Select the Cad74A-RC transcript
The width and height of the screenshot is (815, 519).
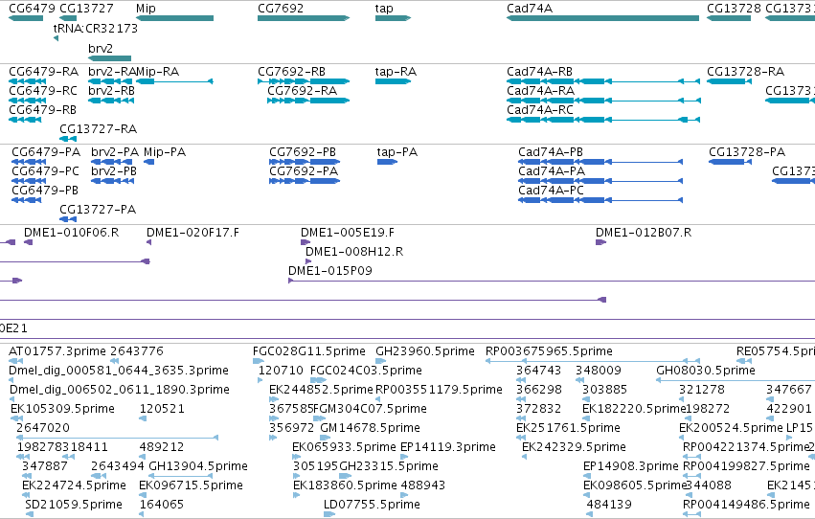603,120
